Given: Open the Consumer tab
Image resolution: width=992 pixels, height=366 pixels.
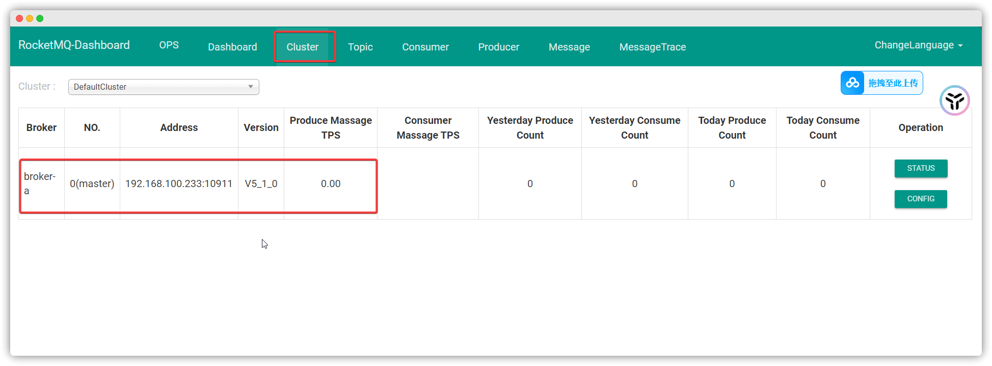Looking at the screenshot, I should tap(425, 47).
